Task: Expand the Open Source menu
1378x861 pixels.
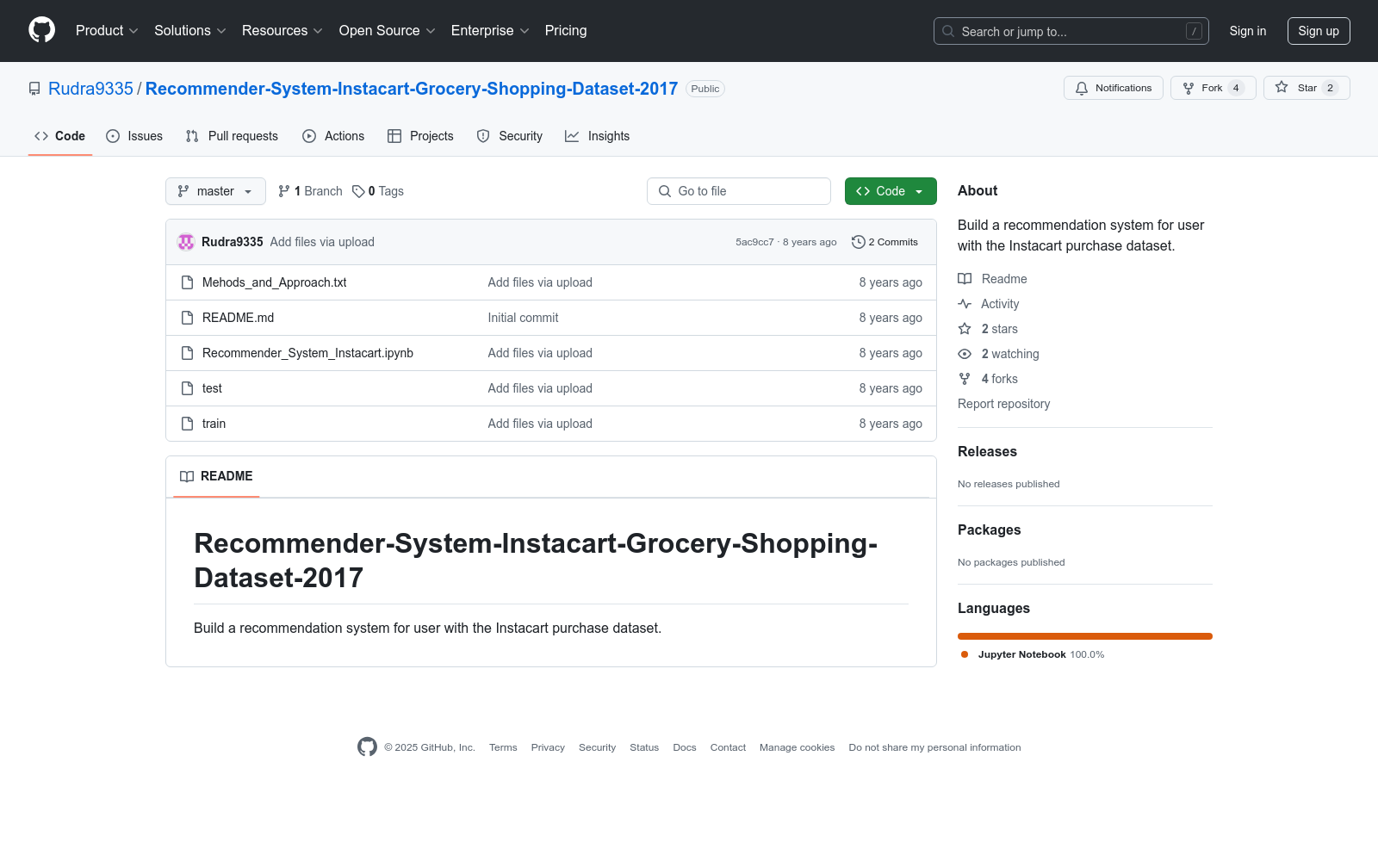Action: tap(388, 30)
